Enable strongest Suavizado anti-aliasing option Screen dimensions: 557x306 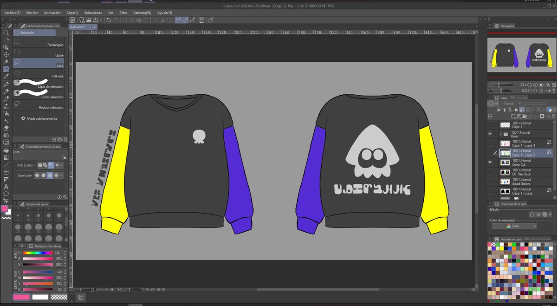[56, 175]
